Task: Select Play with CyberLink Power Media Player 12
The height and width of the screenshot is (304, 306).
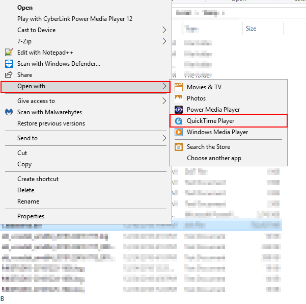Action: [86, 19]
